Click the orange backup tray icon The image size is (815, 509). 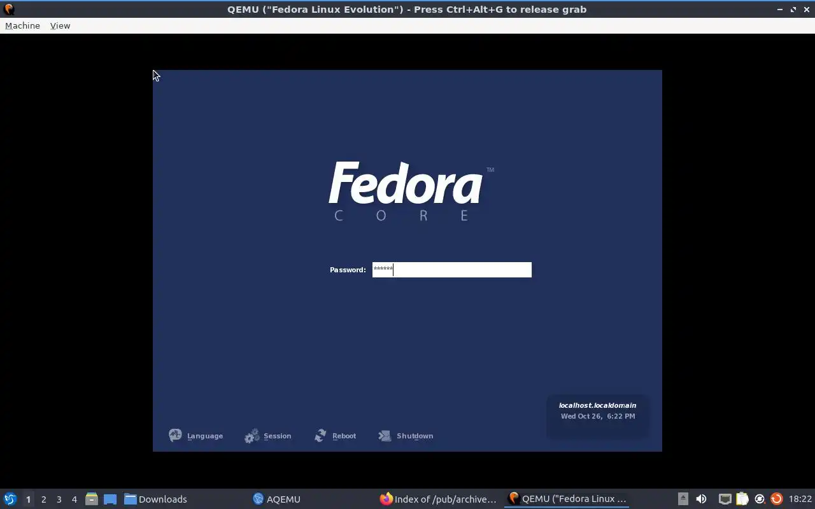[x=776, y=499]
